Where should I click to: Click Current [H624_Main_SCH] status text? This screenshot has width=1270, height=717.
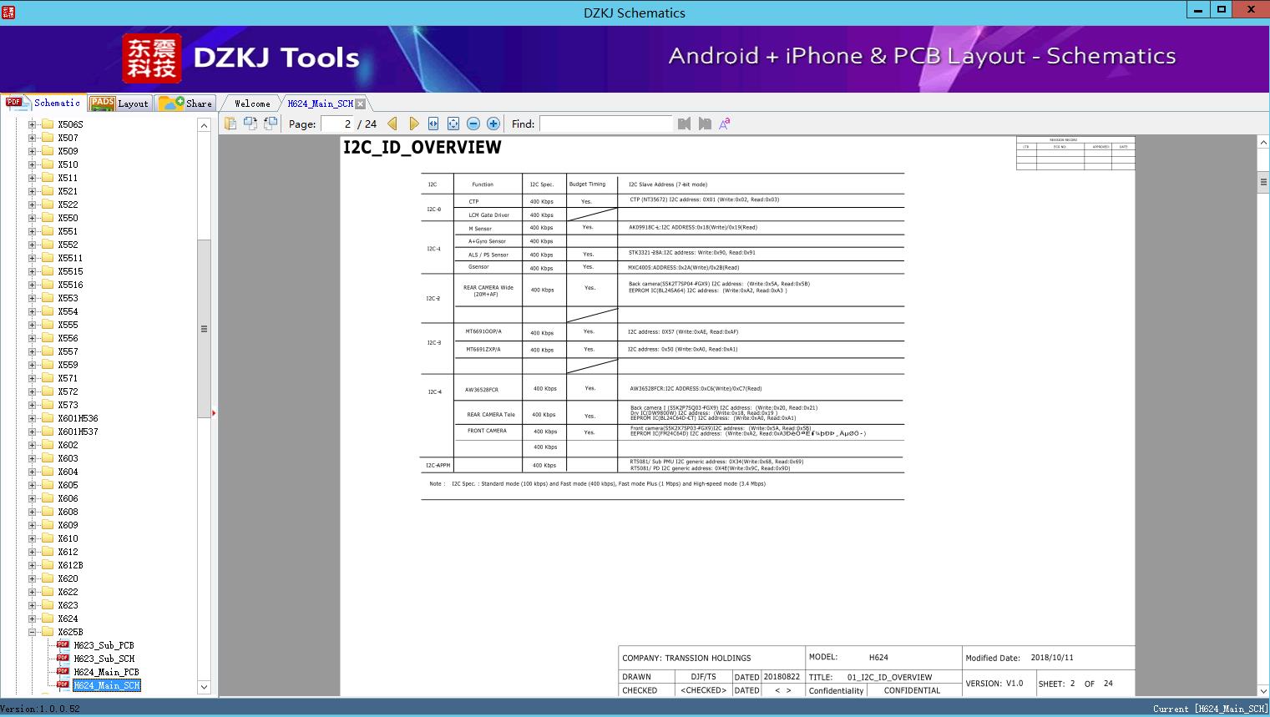tap(1210, 709)
